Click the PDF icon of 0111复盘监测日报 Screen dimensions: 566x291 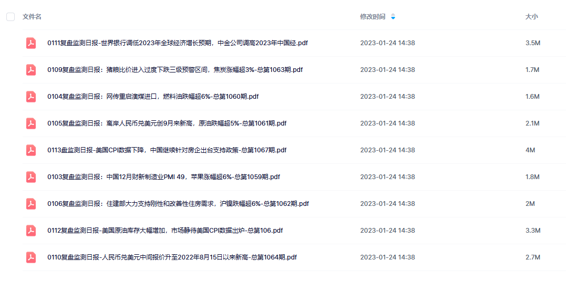click(x=31, y=43)
